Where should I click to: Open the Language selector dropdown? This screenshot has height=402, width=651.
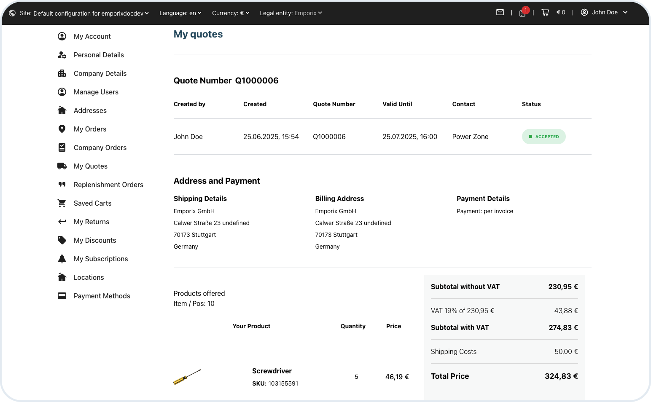pos(180,13)
